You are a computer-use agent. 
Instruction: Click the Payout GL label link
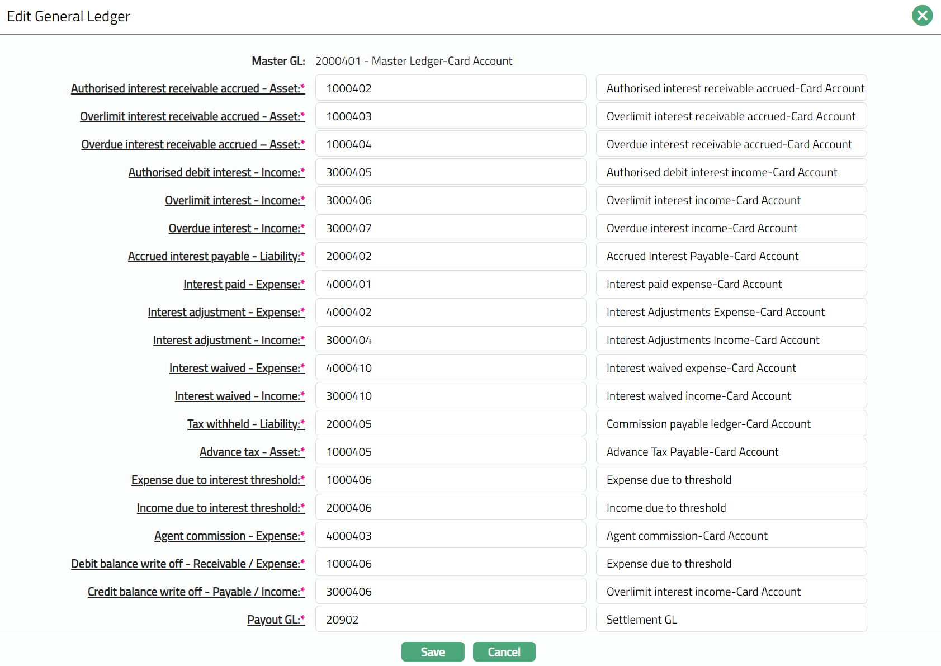(276, 620)
